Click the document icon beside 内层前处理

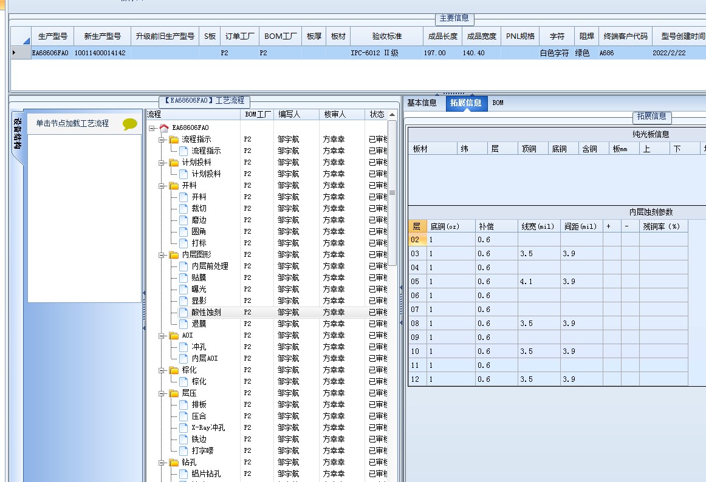183,266
